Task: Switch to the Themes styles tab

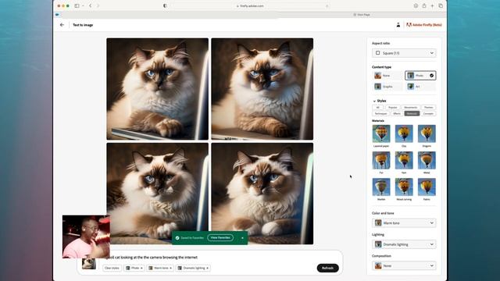Action: [429, 108]
